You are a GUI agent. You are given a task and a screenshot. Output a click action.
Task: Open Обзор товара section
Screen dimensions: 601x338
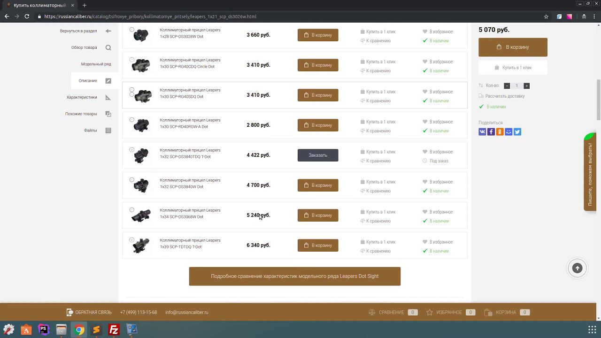84,47
